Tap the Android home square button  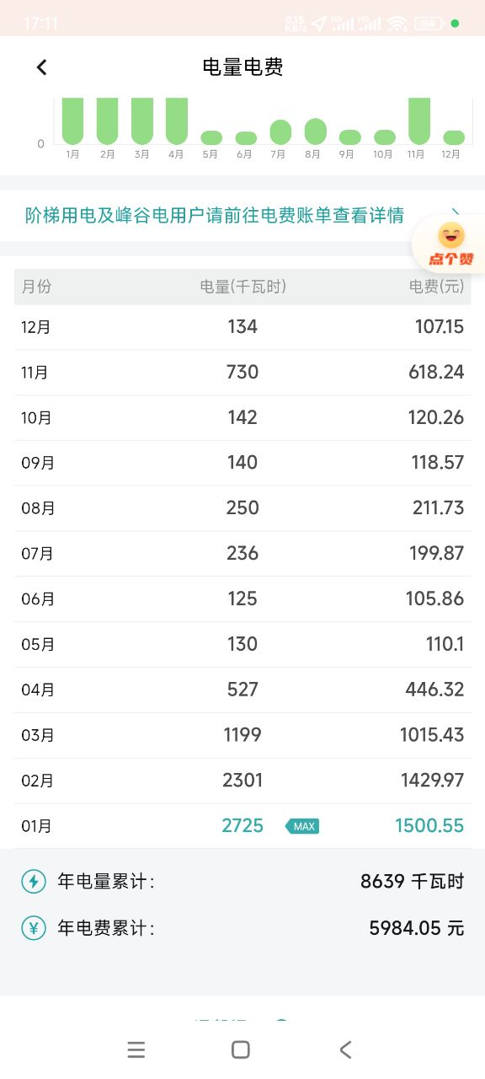[x=241, y=1049]
